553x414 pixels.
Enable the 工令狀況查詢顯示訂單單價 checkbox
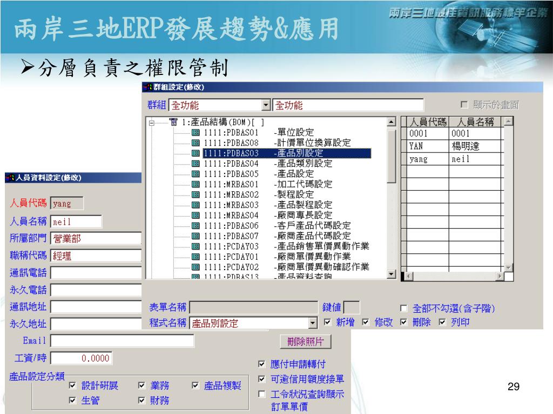(262, 394)
